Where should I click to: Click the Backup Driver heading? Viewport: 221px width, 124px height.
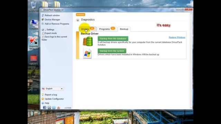tap(90, 34)
